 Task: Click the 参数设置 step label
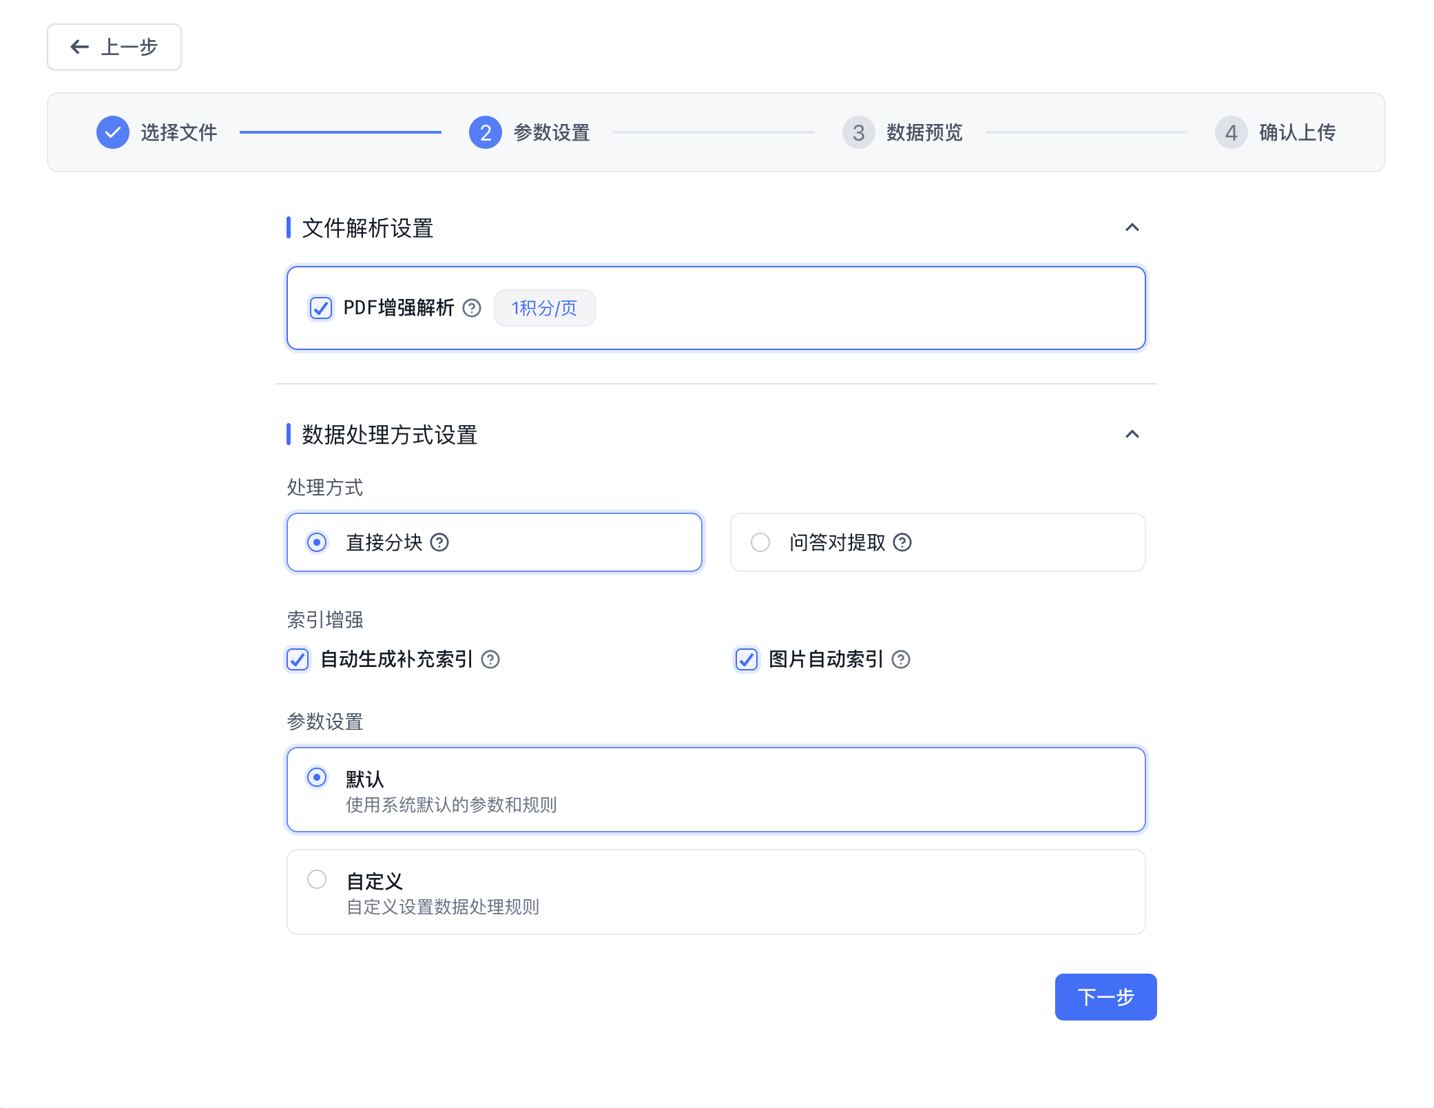[552, 132]
